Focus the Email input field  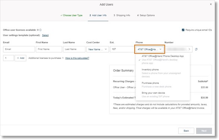(19, 49)
